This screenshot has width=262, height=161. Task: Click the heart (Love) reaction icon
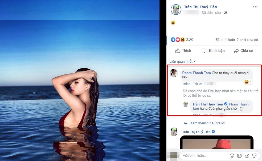coord(178,39)
